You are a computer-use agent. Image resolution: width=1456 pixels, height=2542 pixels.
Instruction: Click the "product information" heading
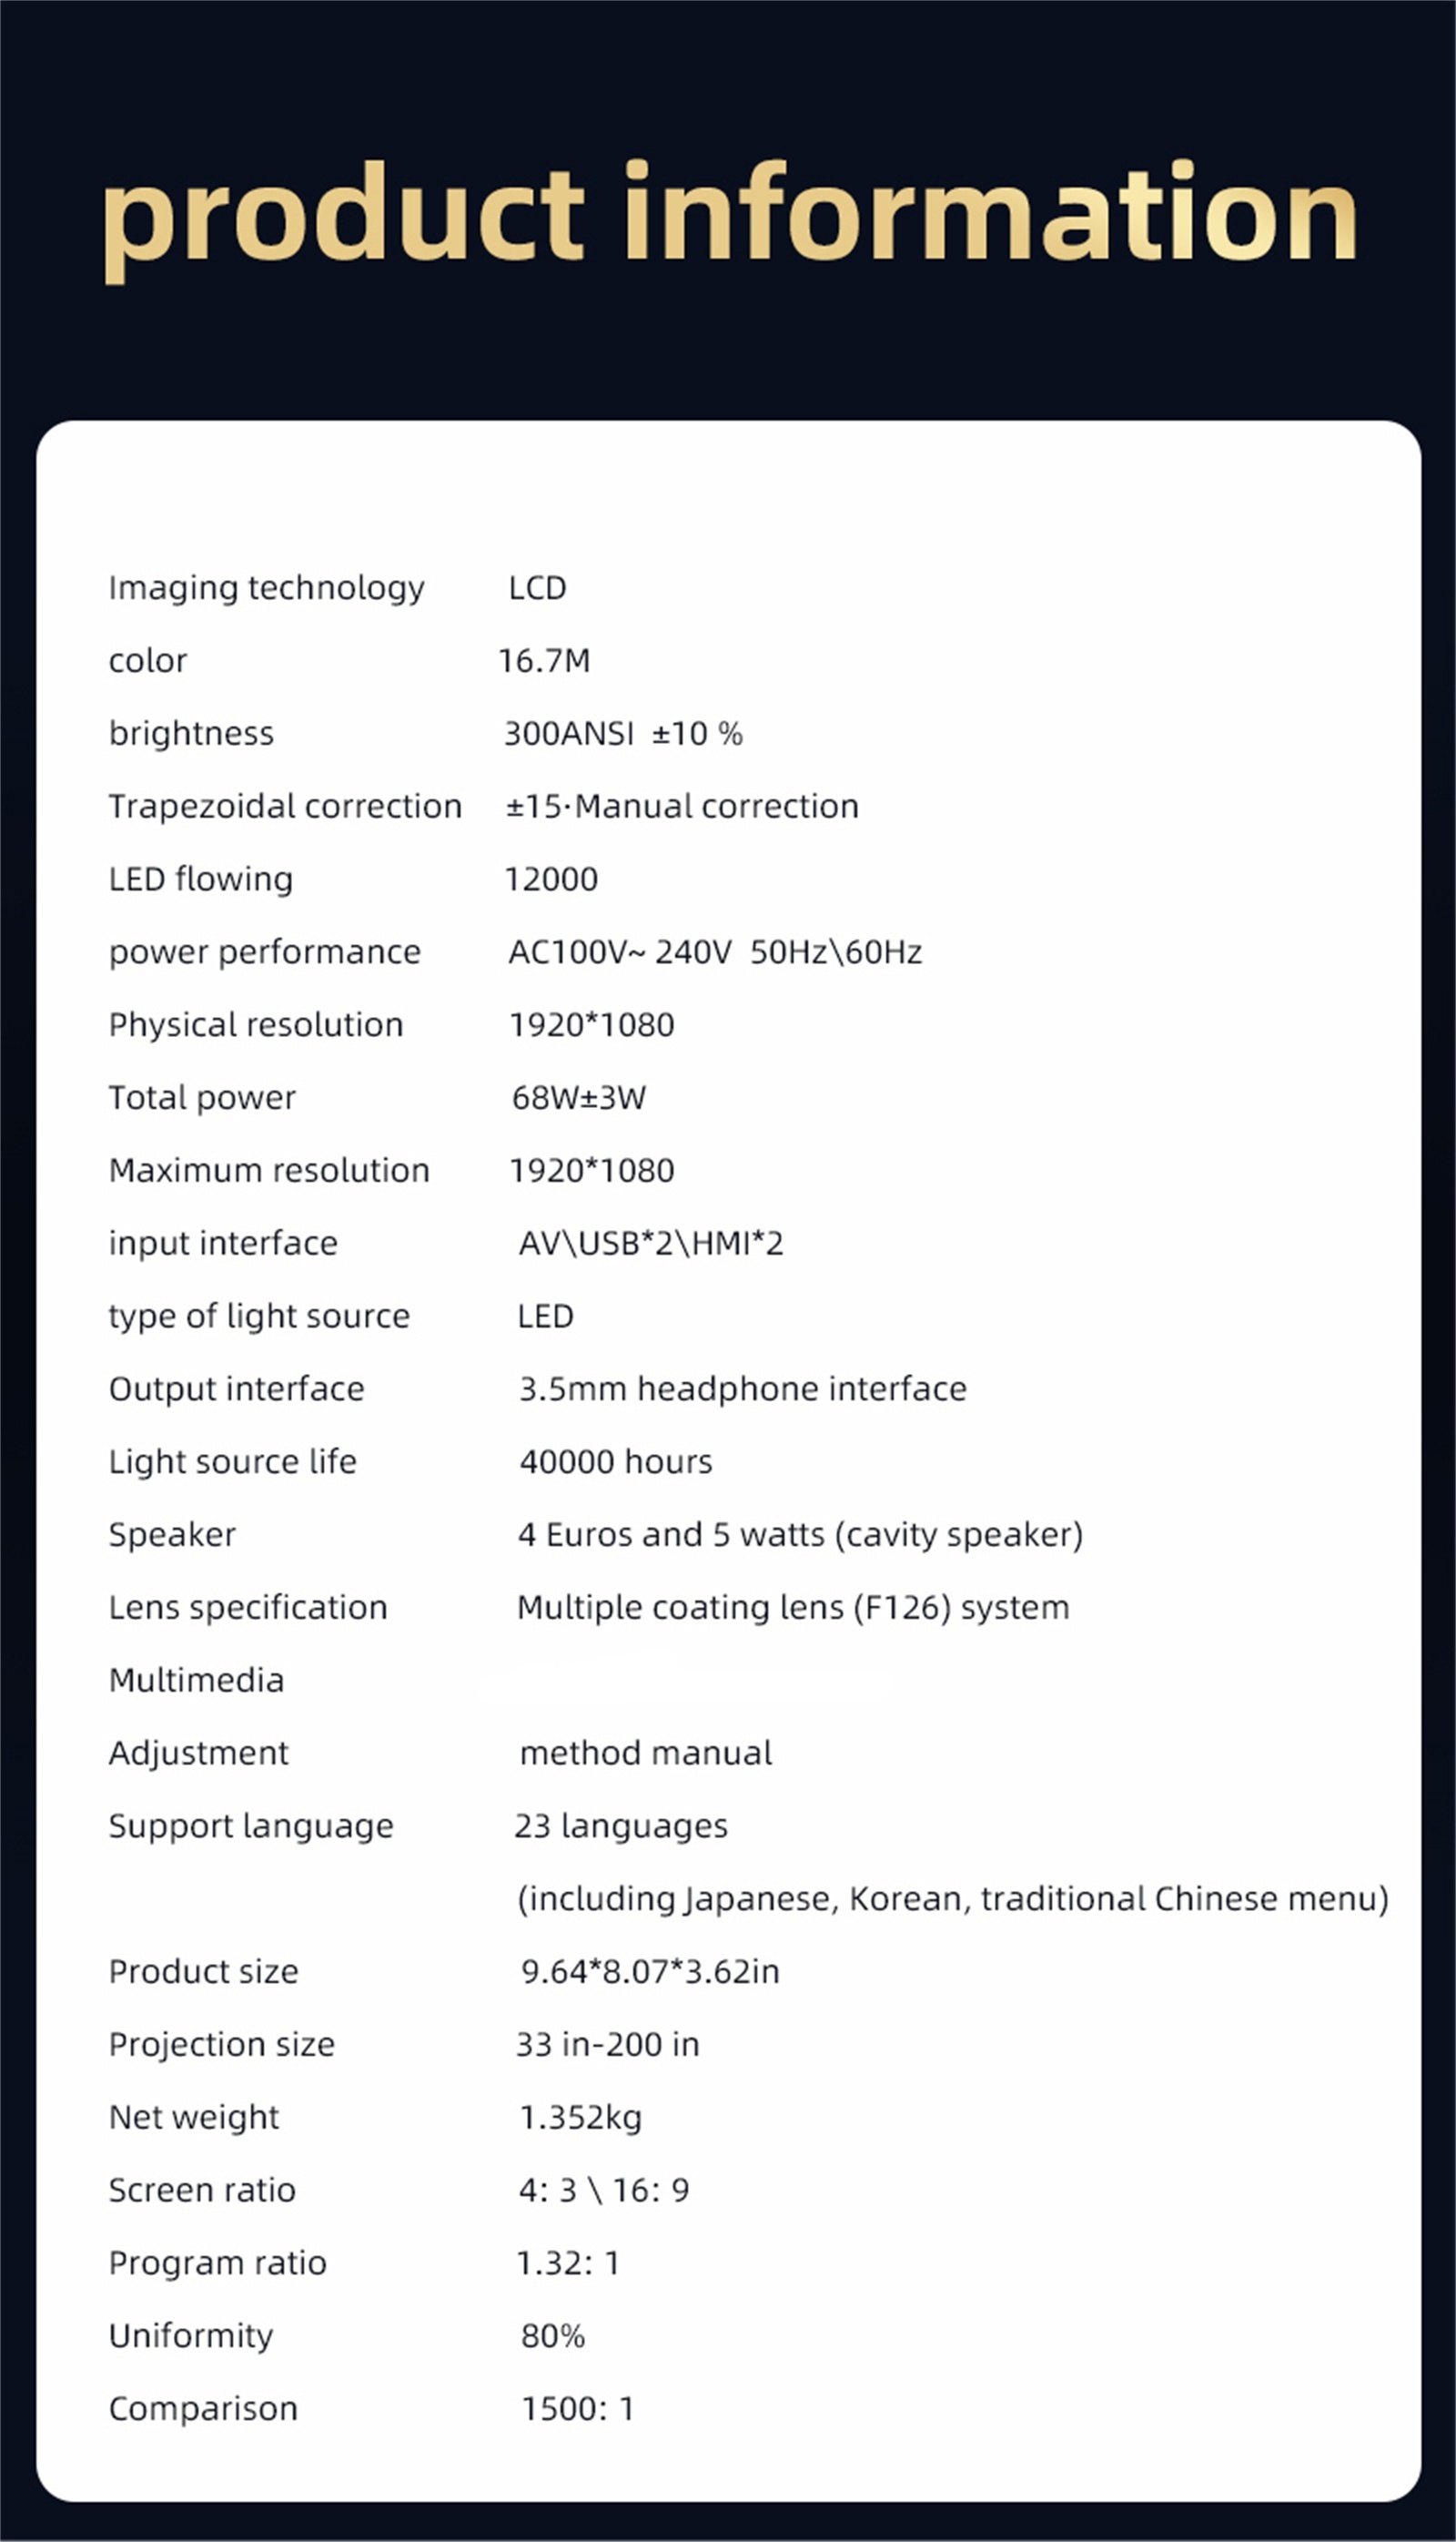click(x=728, y=215)
